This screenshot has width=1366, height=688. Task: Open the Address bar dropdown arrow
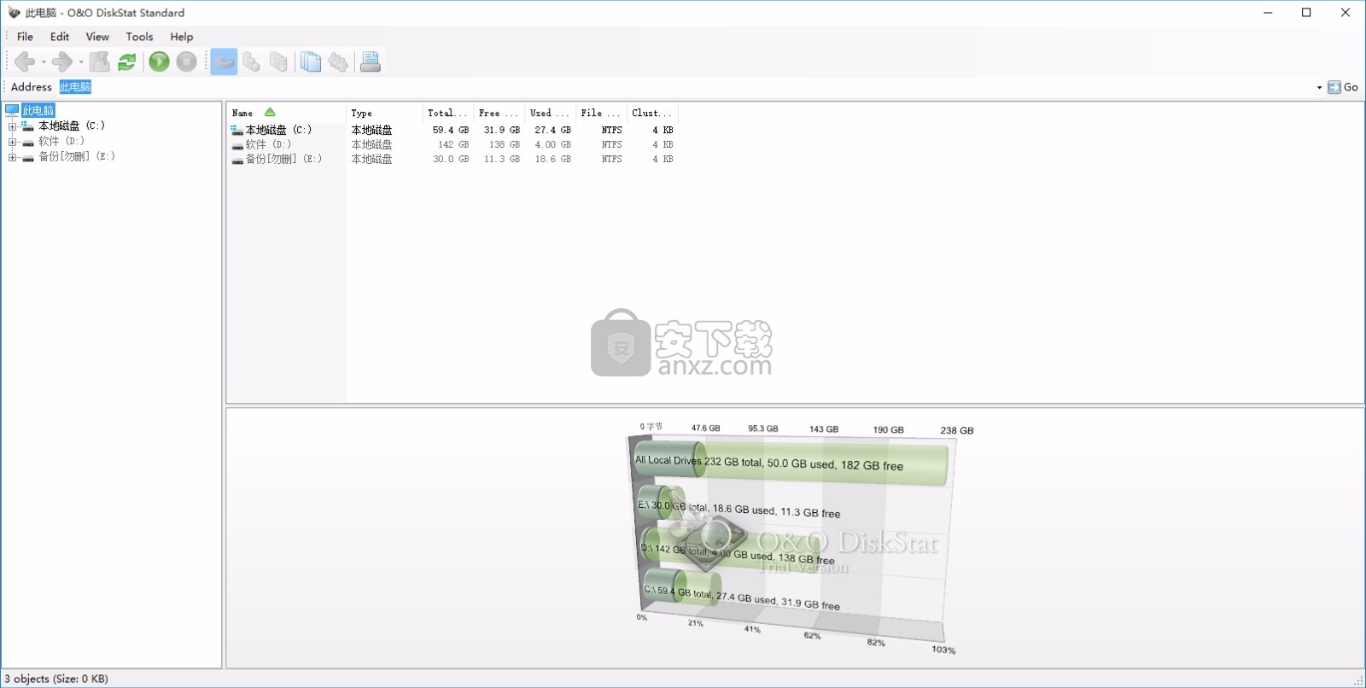1319,87
